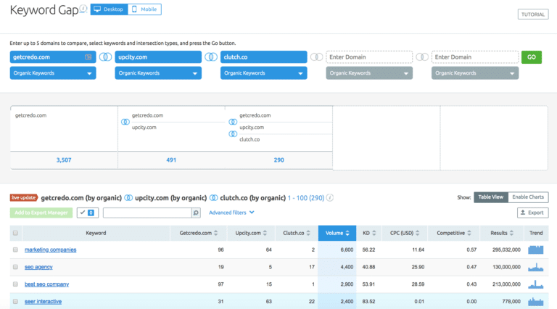
Task: Click the keyword filter search box
Action: [147, 213]
